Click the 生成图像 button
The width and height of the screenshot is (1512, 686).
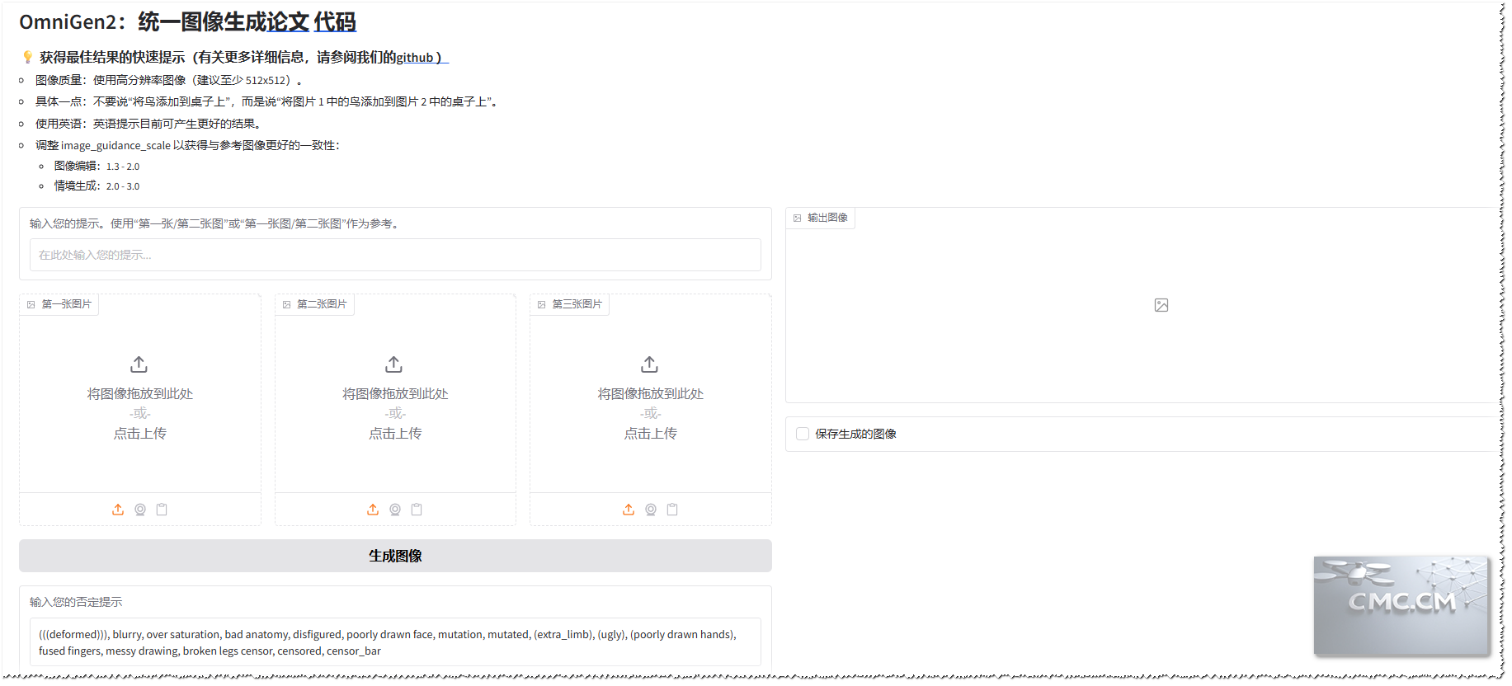(395, 556)
